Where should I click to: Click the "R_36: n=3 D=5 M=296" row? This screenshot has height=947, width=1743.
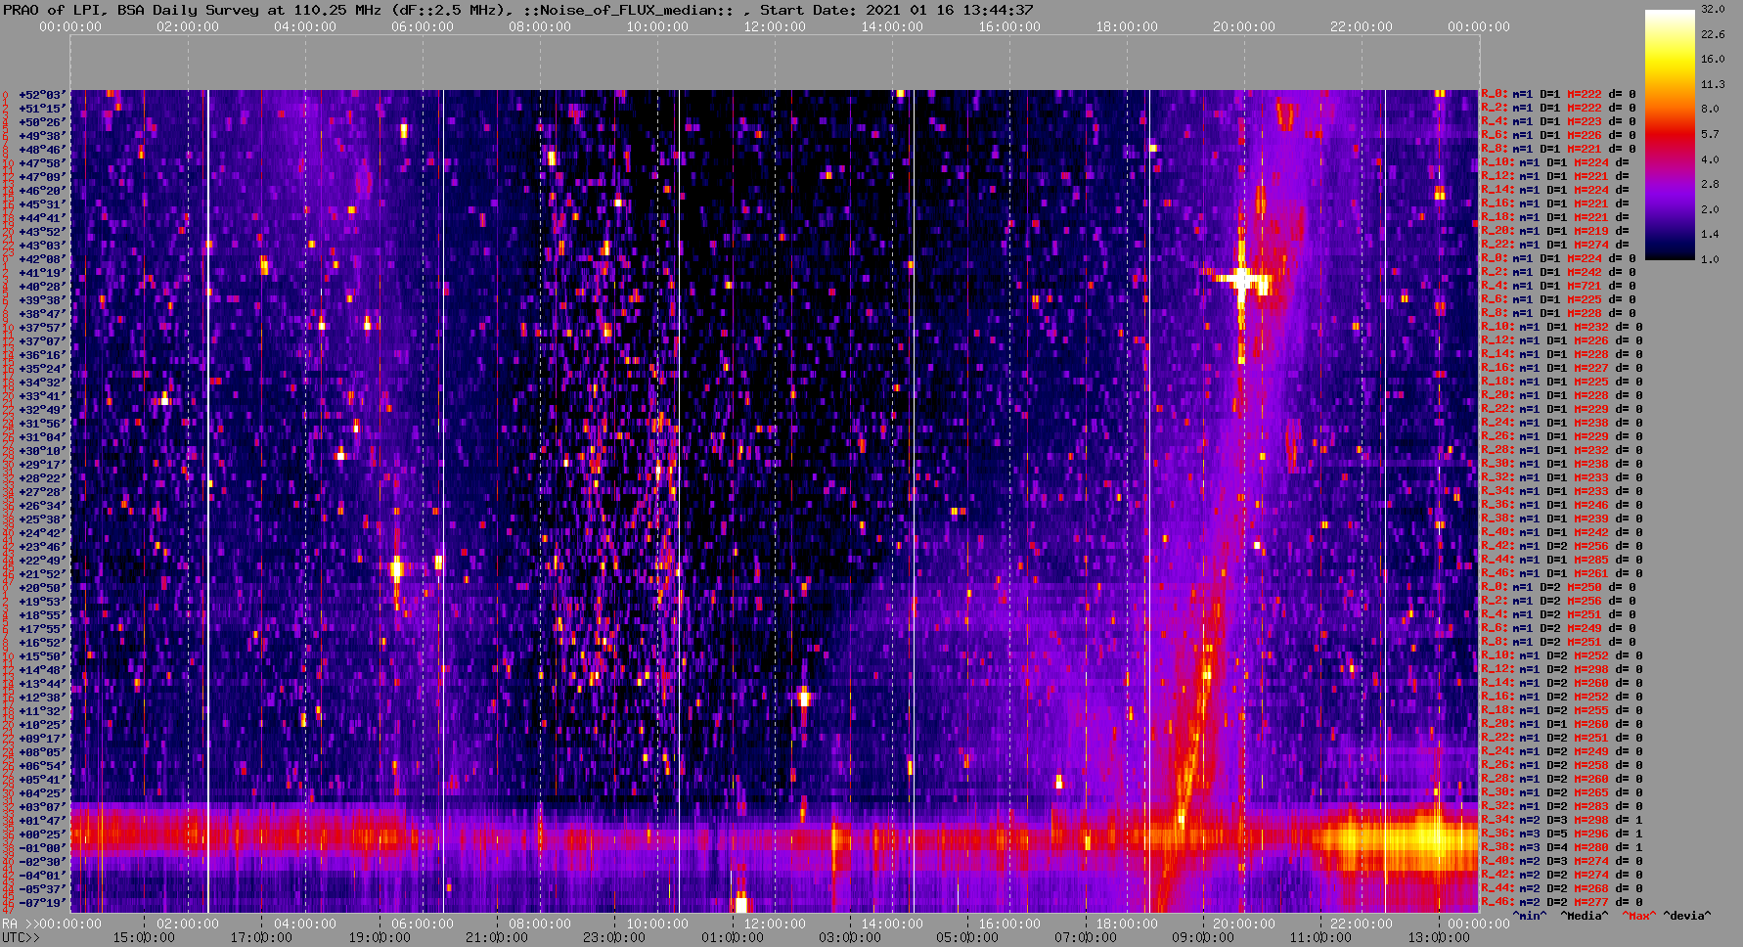pyautogui.click(x=1562, y=834)
